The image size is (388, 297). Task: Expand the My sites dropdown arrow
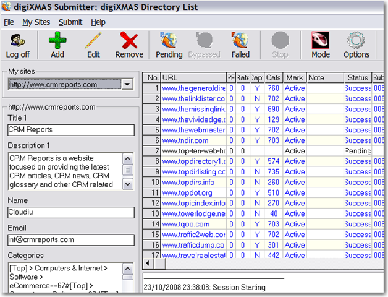point(127,84)
